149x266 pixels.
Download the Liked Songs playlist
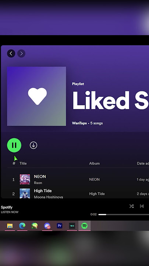(33, 146)
